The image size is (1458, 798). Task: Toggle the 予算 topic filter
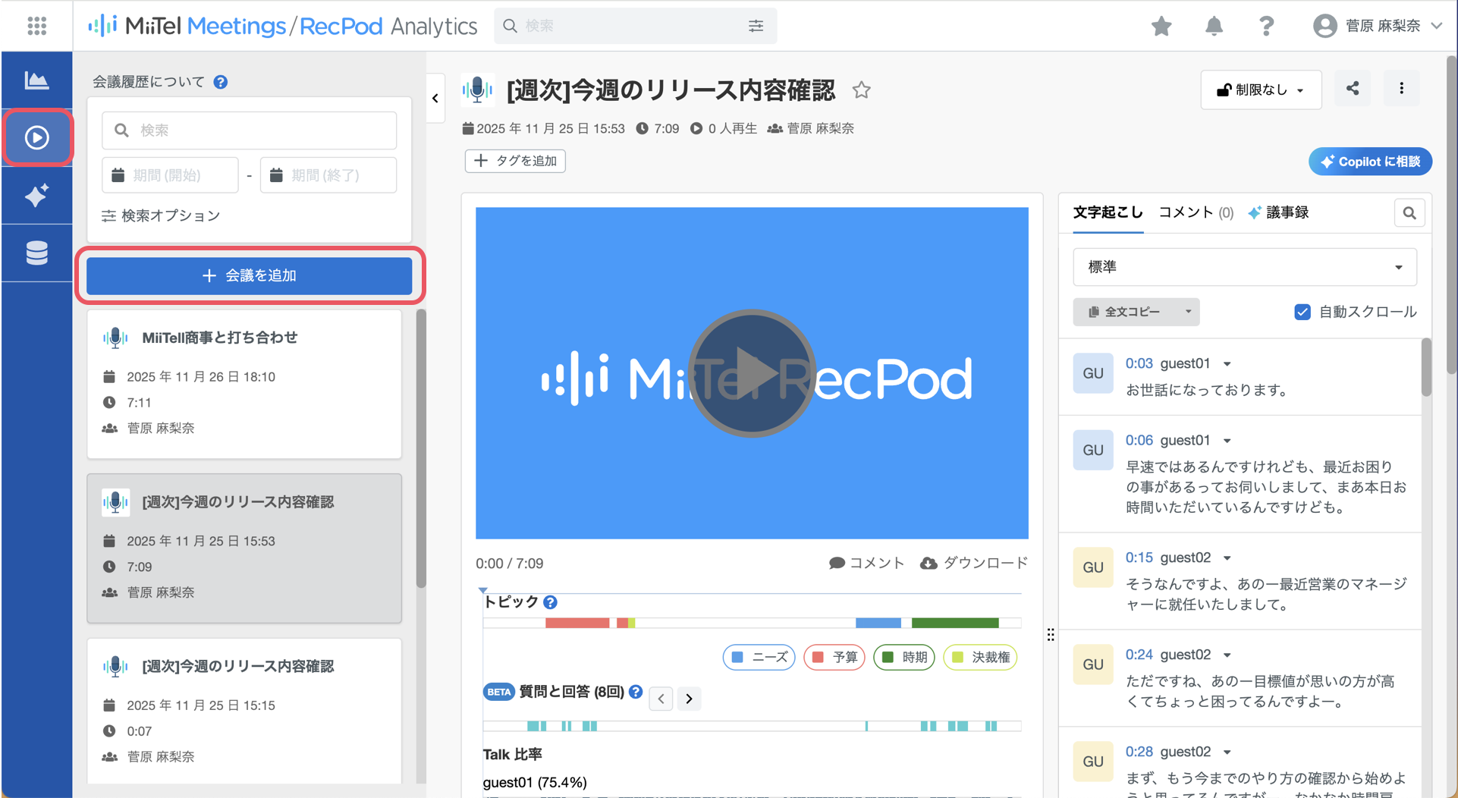tap(834, 657)
